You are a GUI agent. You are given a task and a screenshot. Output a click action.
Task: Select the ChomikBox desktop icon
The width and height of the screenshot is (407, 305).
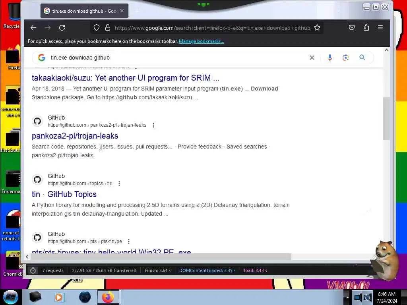[12, 264]
